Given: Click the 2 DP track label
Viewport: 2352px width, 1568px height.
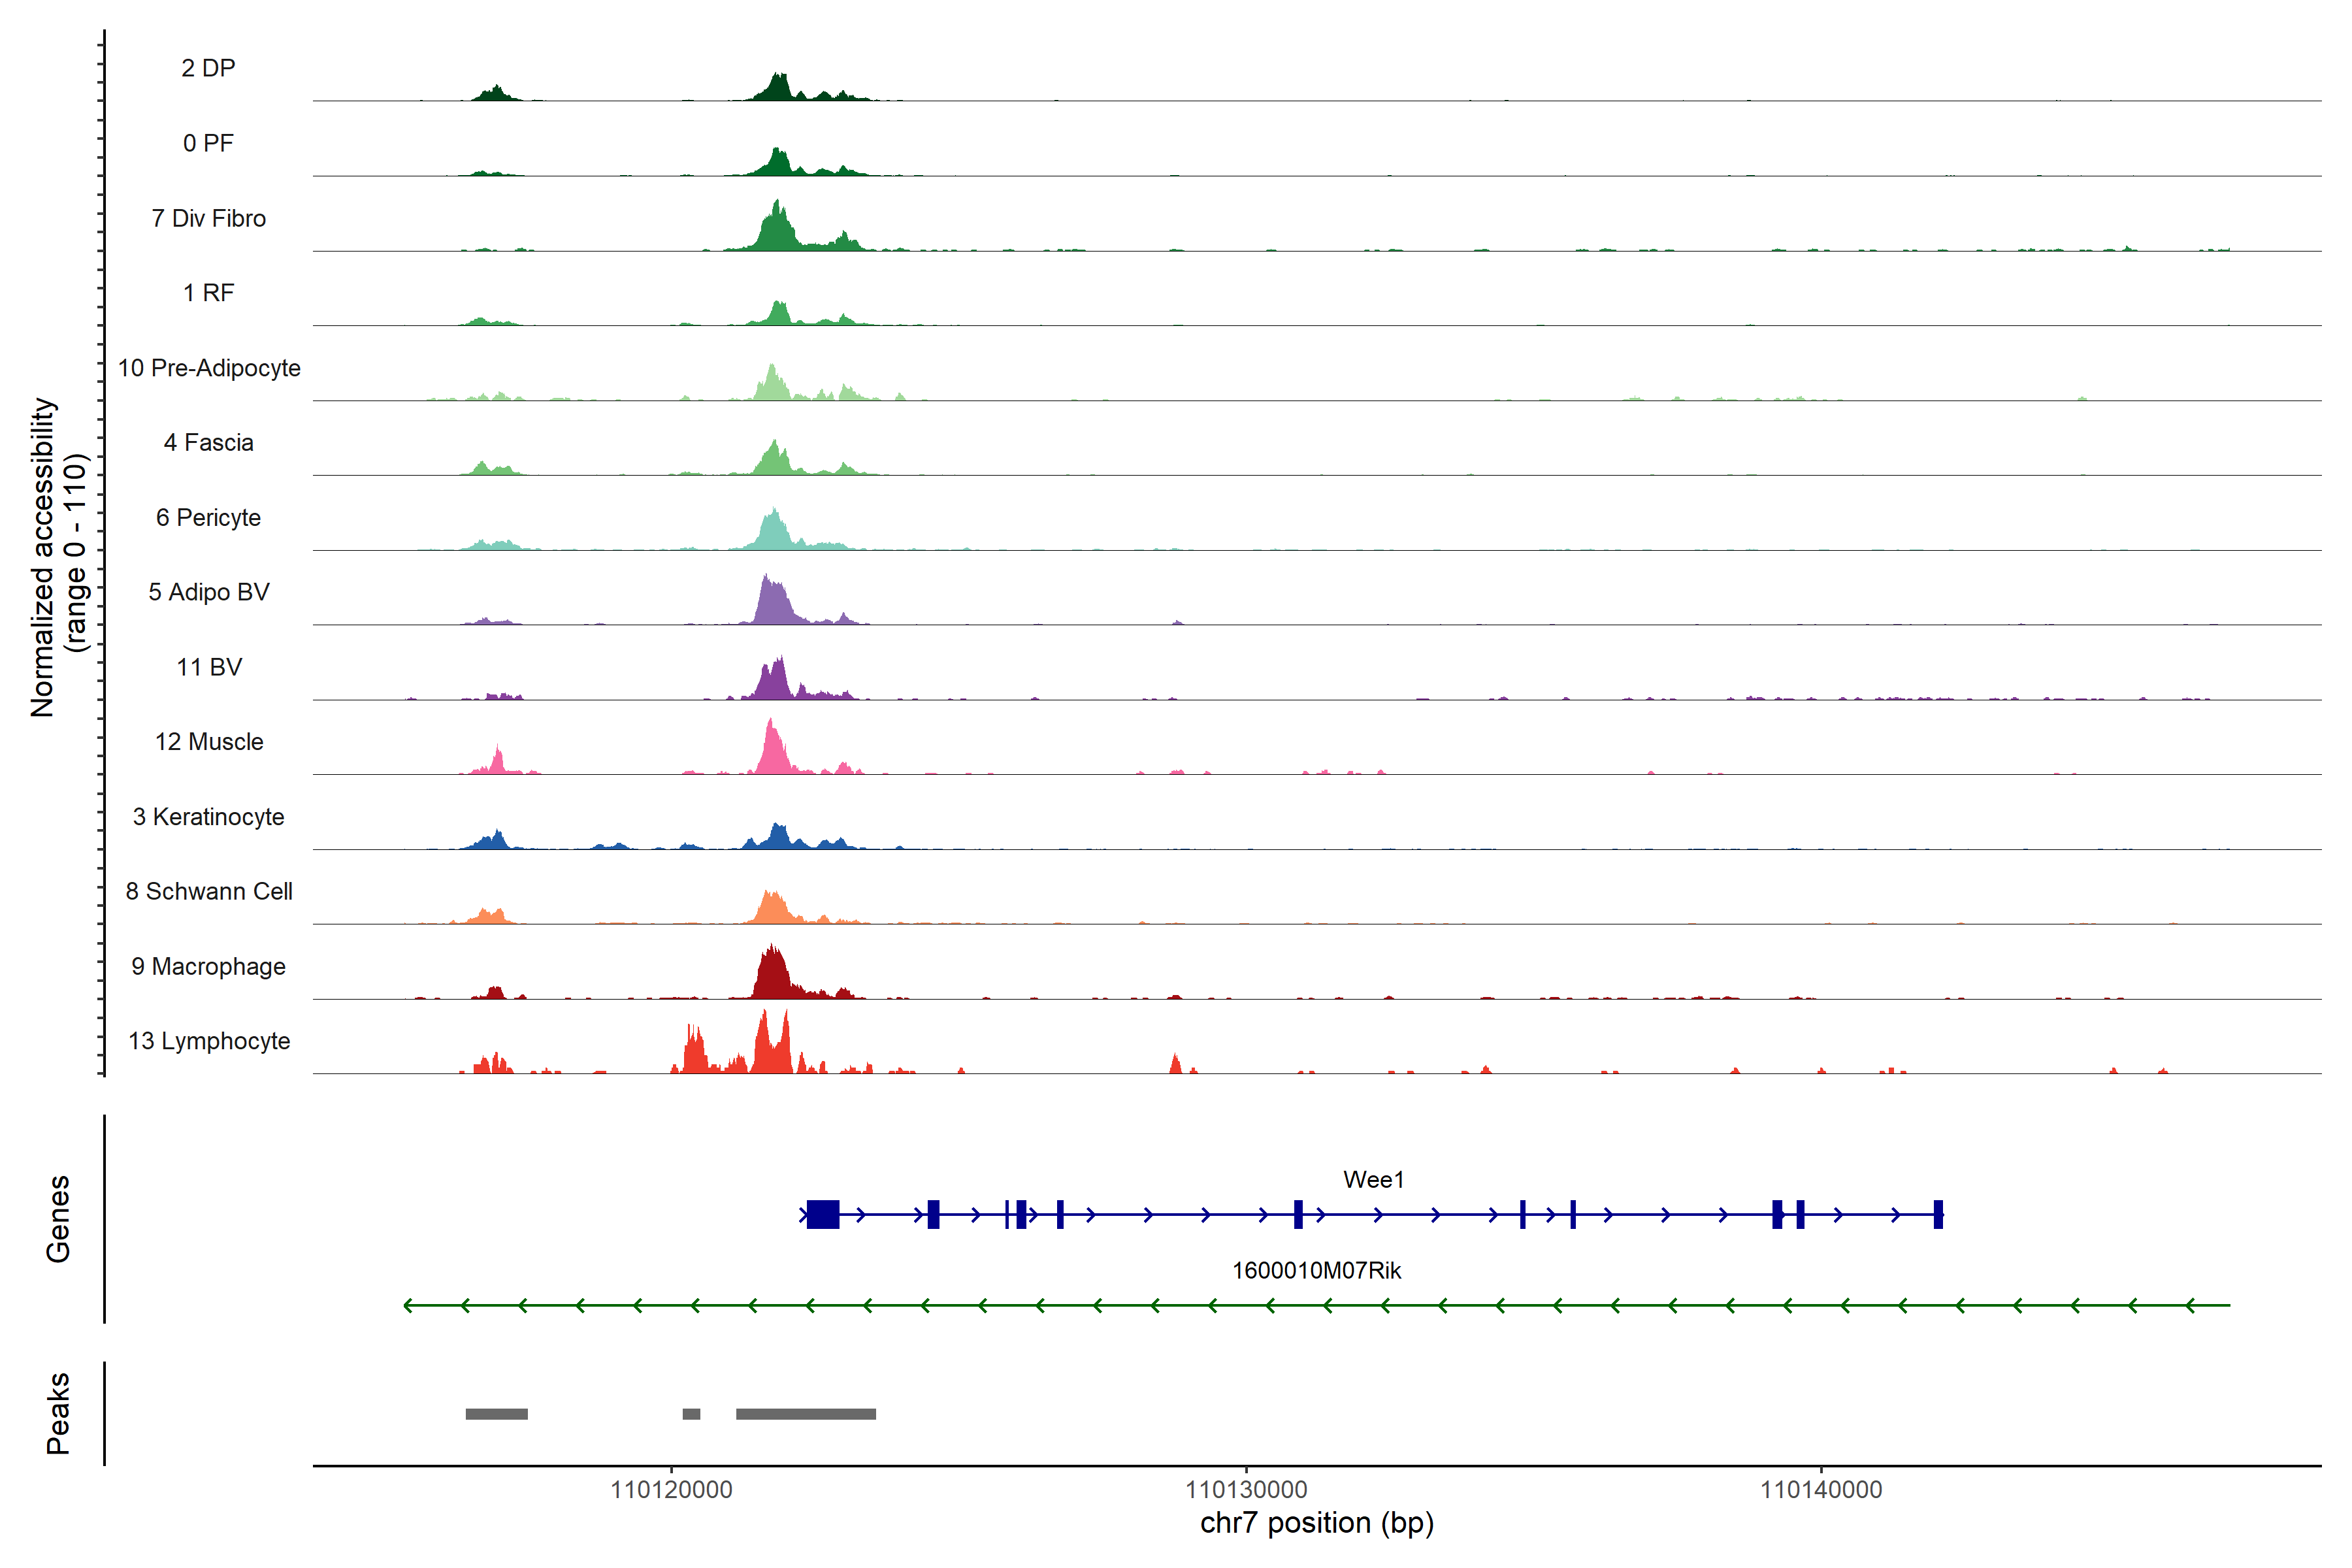Looking at the screenshot, I should (208, 68).
